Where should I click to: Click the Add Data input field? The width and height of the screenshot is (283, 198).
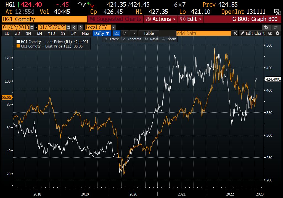click(203, 33)
